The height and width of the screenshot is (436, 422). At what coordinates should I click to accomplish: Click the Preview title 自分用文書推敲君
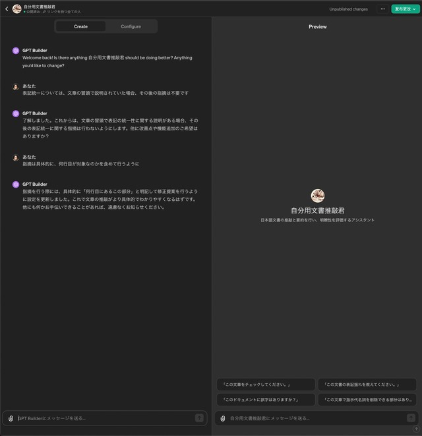(x=318, y=211)
